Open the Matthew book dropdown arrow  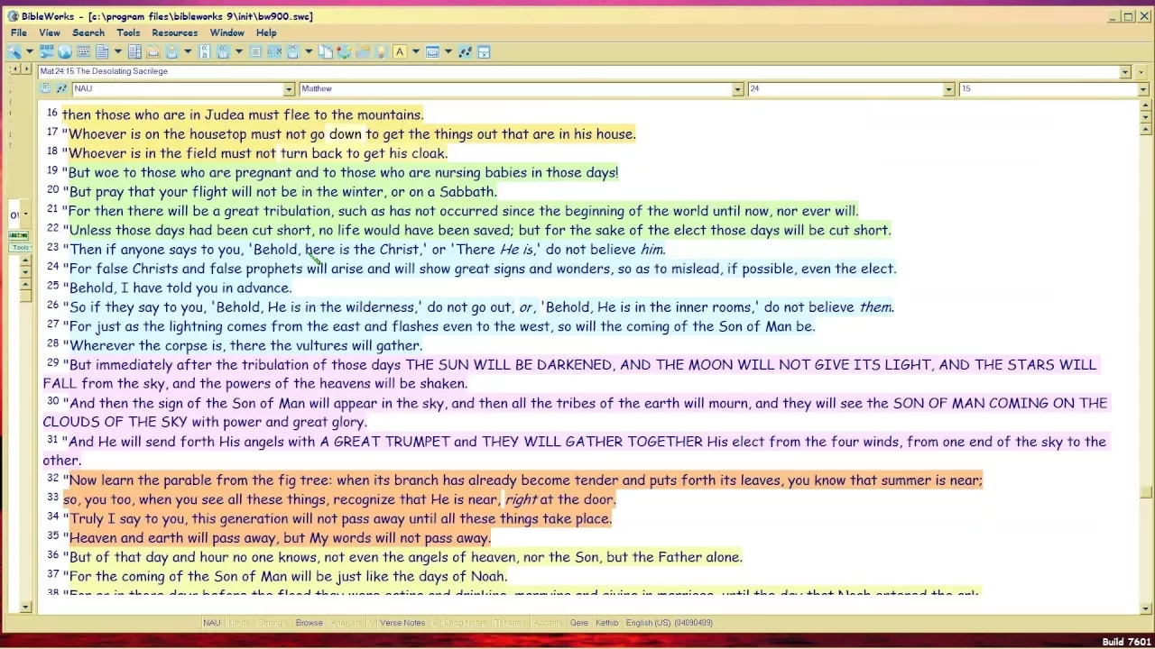tap(737, 89)
